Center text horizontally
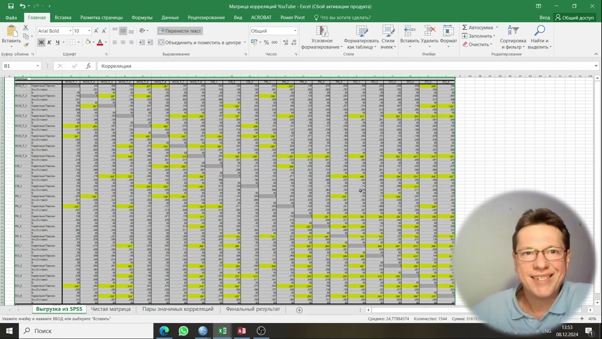 coord(123,42)
